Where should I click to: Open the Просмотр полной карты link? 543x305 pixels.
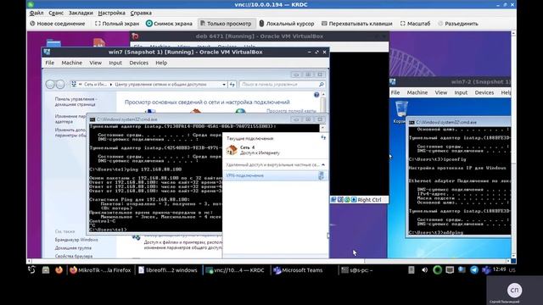(x=291, y=111)
